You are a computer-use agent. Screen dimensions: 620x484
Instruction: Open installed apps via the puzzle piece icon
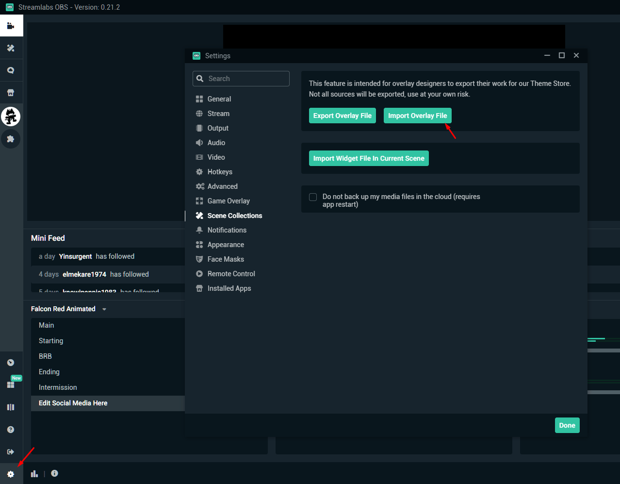(11, 139)
